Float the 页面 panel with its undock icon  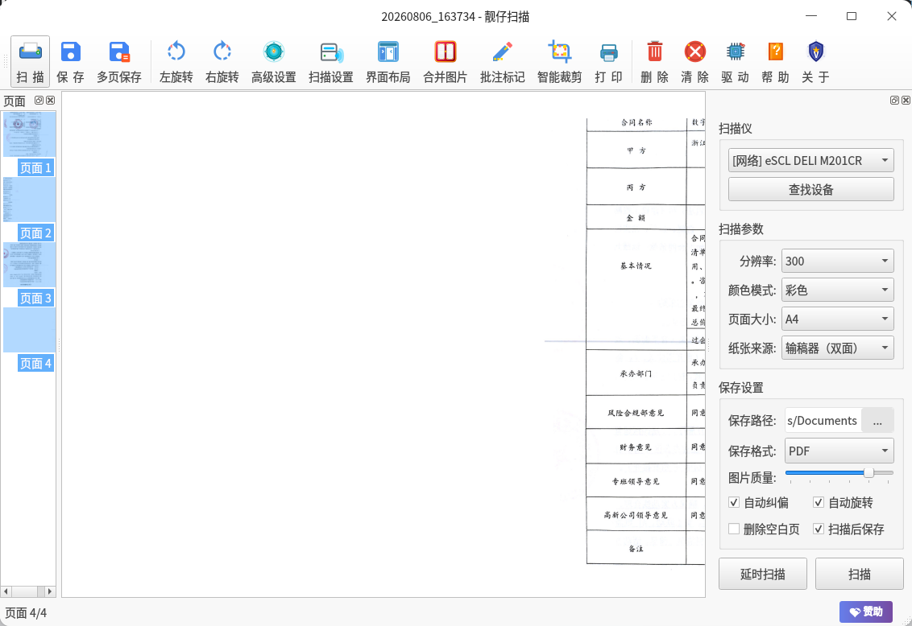pyautogui.click(x=39, y=101)
